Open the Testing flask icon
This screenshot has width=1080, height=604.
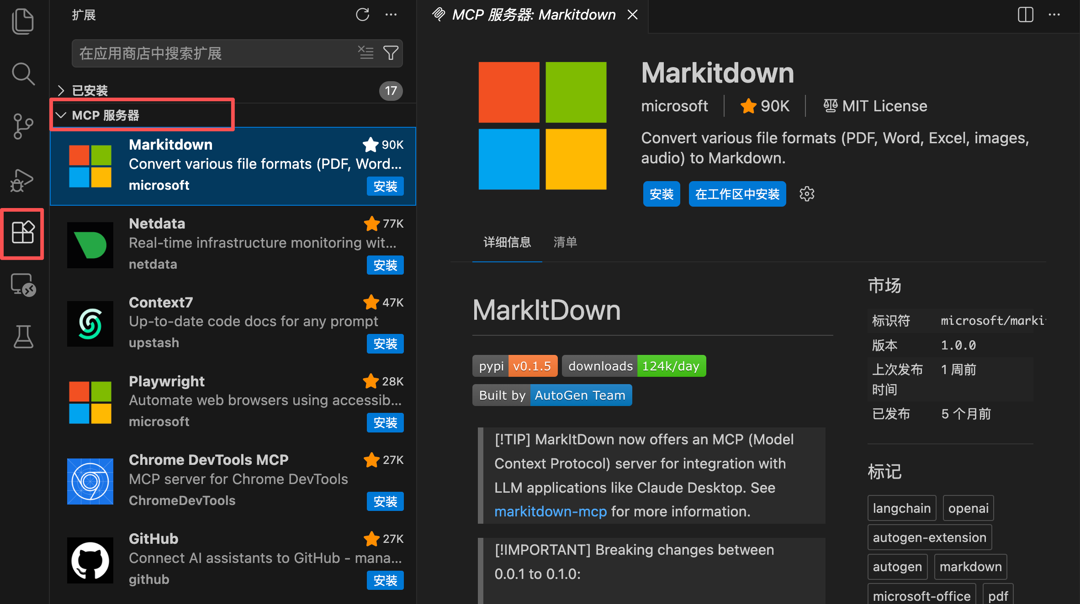tap(23, 337)
